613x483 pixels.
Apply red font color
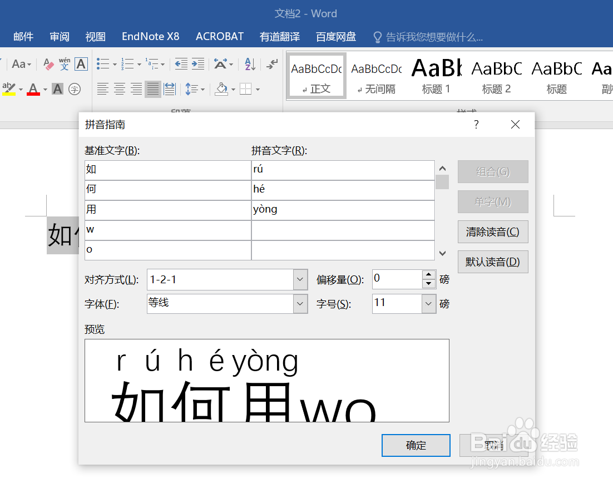pyautogui.click(x=32, y=89)
